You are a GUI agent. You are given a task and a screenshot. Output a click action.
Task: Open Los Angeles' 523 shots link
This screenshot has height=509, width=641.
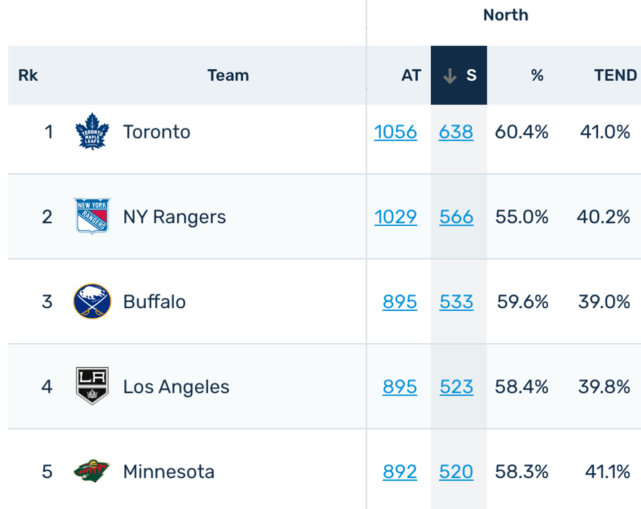coord(456,386)
